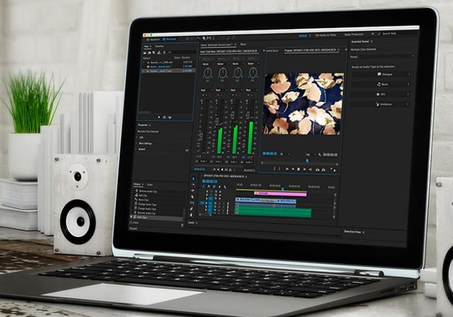Viewport: 453px width, 317px height.
Task: Click the wrench icon in Program monitor
Action: (x=319, y=154)
